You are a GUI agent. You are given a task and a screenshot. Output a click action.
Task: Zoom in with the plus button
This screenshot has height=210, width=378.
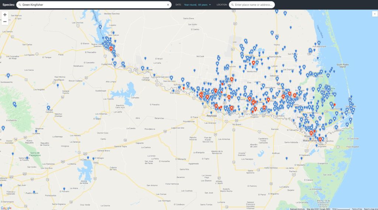[5, 15]
